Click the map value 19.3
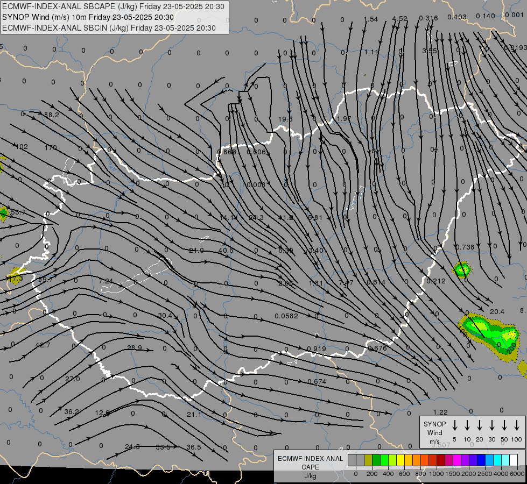This screenshot has height=484, width=527. click(285, 119)
